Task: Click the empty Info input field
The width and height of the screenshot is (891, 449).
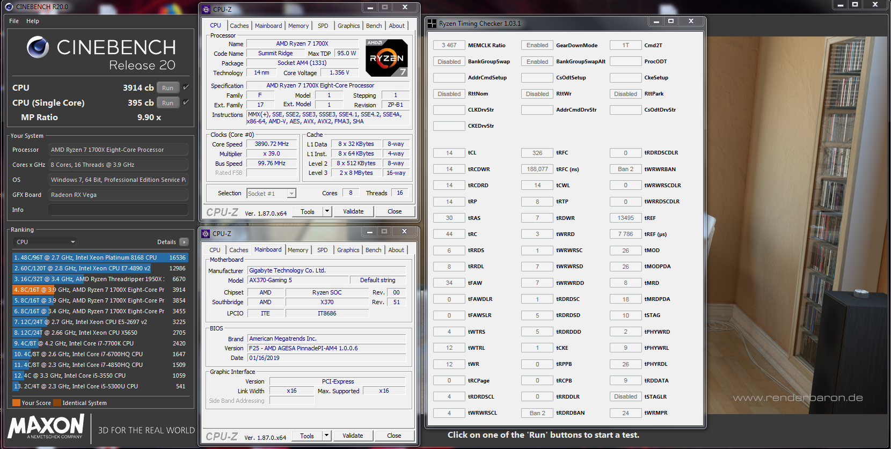Action: 119,210
